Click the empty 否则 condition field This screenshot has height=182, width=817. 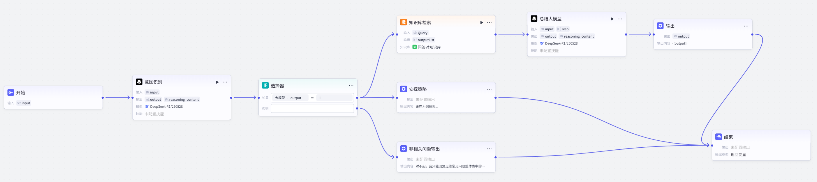[x=312, y=108]
